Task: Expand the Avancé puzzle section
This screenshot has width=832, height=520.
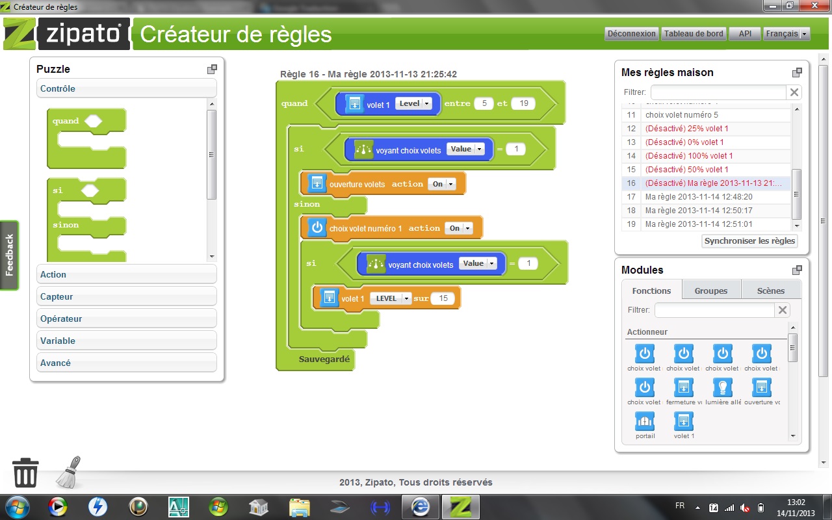Action: pyautogui.click(x=127, y=363)
